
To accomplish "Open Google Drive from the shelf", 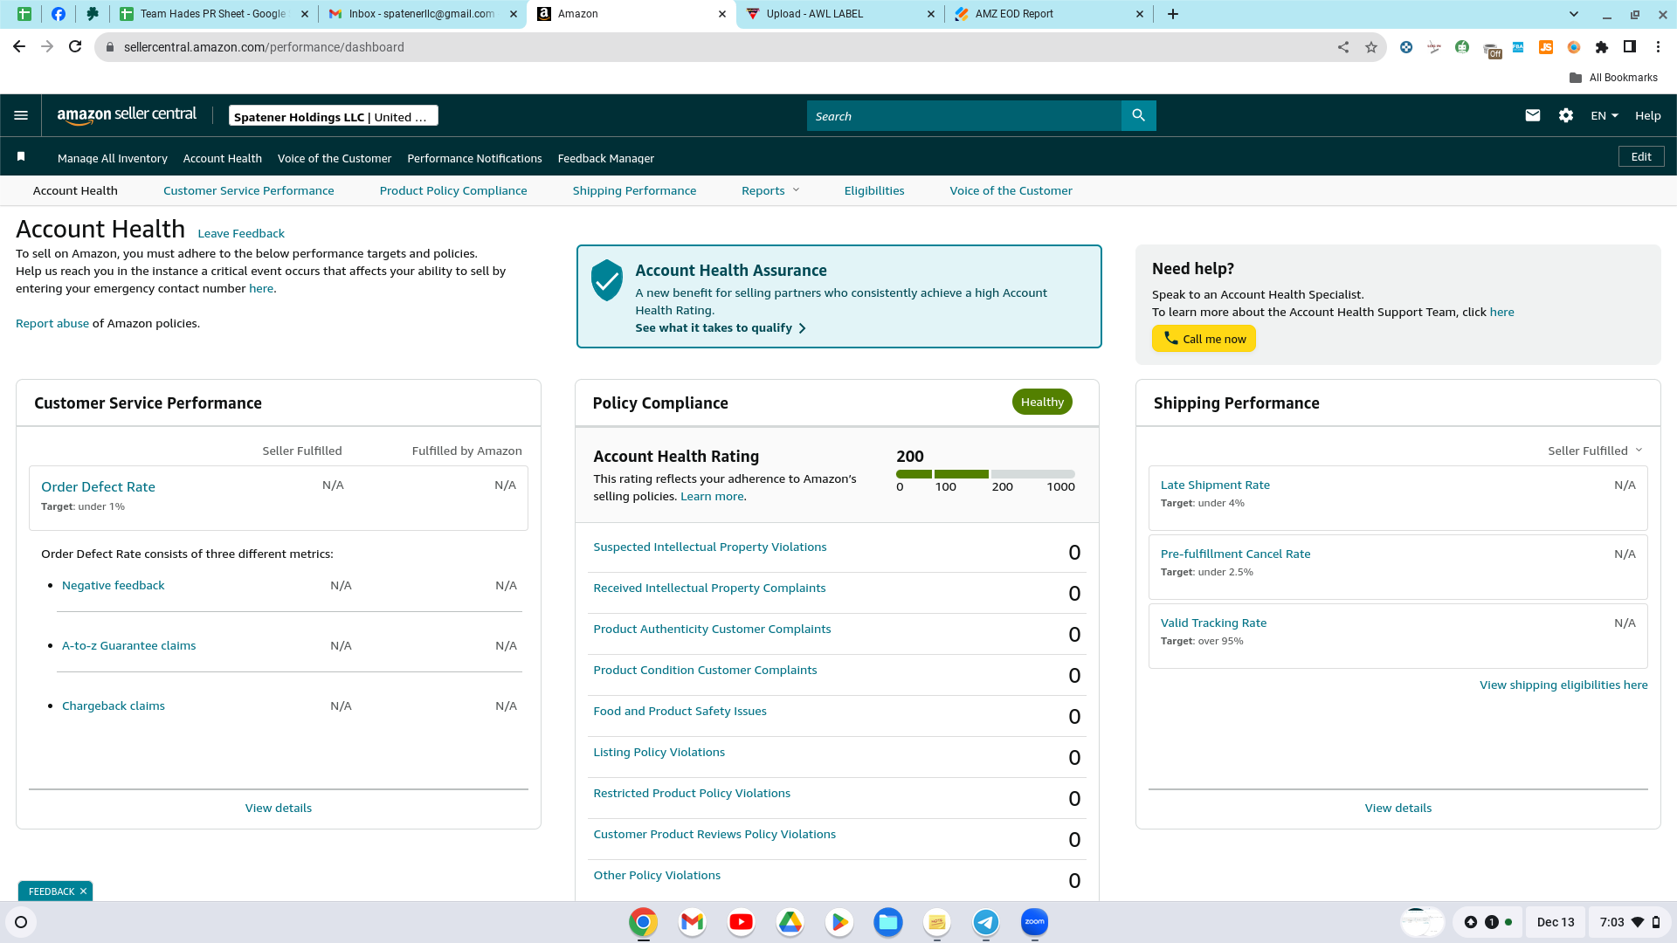I will [x=790, y=922].
